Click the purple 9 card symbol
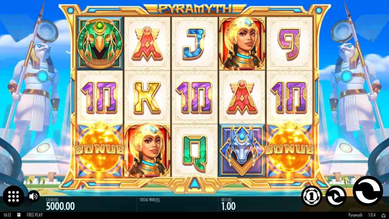This screenshot has height=219, width=389. 289,44
